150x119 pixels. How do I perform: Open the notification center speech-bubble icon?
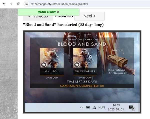point(131,108)
